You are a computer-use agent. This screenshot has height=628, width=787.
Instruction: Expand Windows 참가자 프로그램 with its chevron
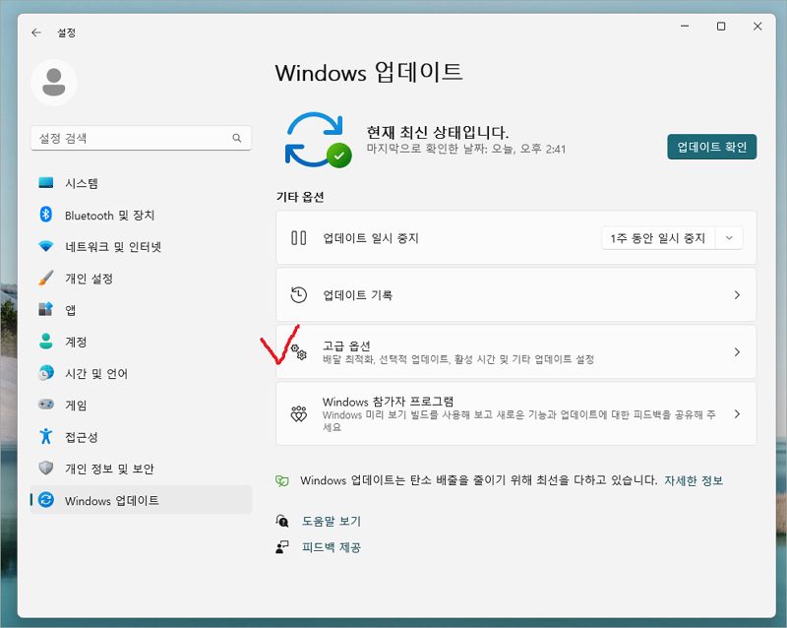click(737, 414)
